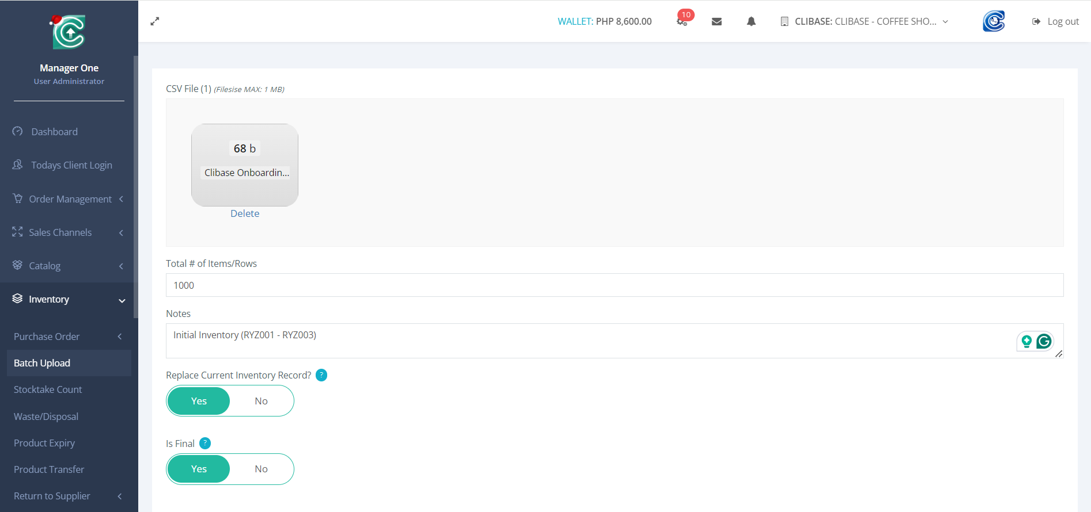Click the user profile avatar in header
1091x512 pixels.
(x=993, y=21)
